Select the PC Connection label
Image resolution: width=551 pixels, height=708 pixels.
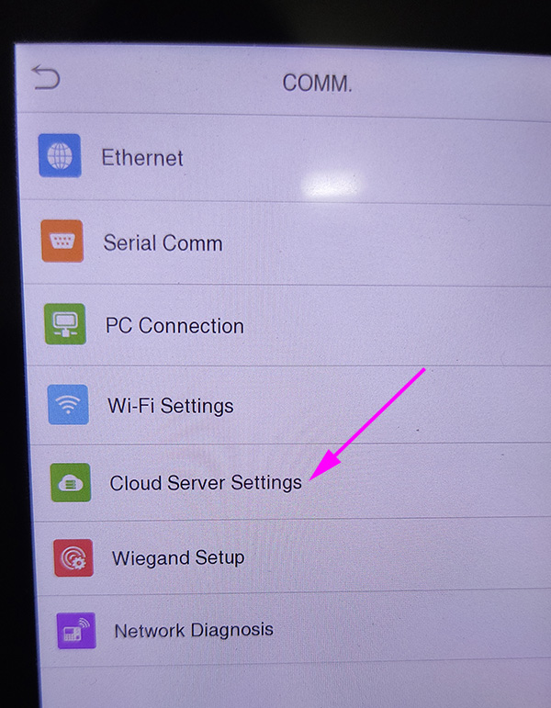tap(174, 326)
